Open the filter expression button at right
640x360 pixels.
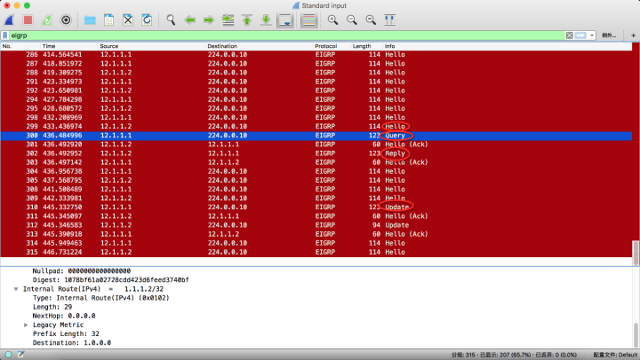click(609, 35)
